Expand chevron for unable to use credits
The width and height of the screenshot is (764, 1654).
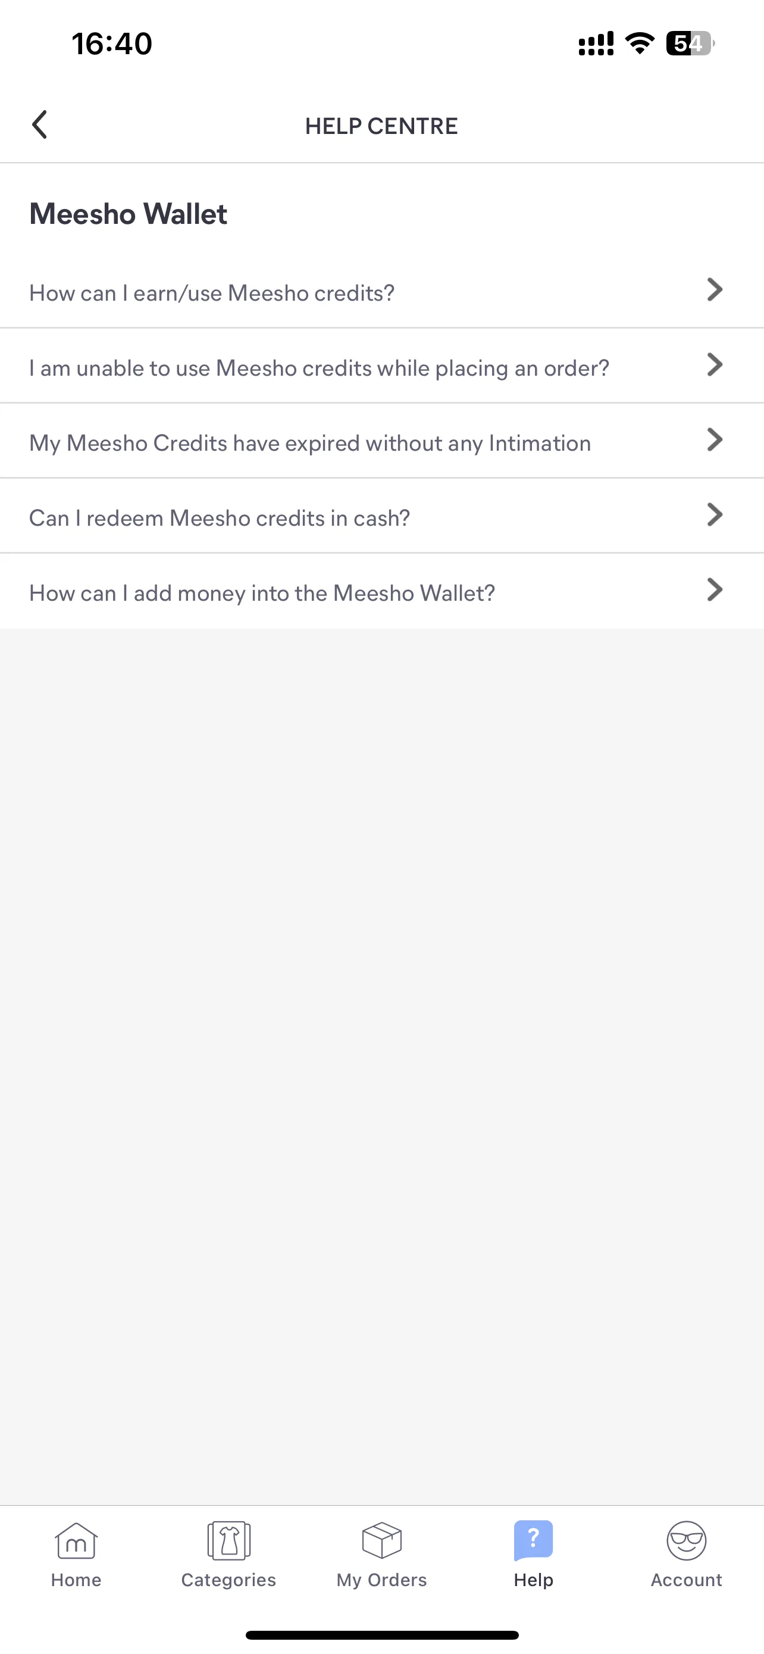[x=715, y=365]
